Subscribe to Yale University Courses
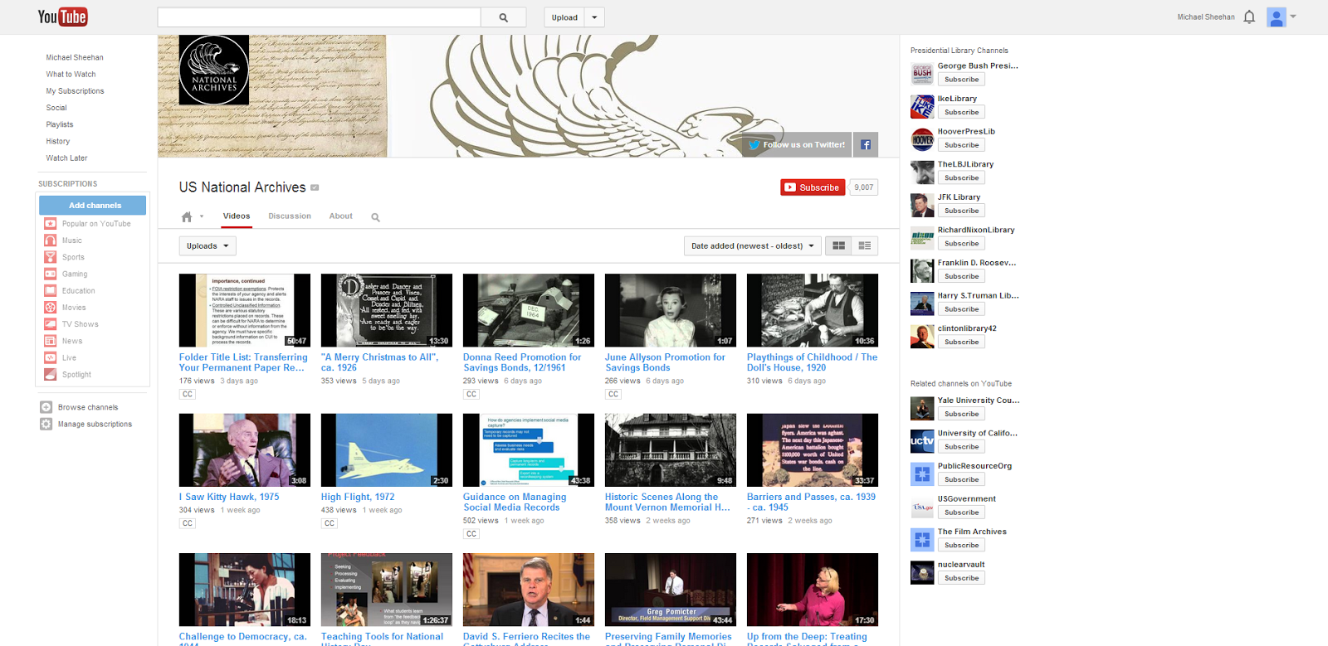 click(x=961, y=414)
